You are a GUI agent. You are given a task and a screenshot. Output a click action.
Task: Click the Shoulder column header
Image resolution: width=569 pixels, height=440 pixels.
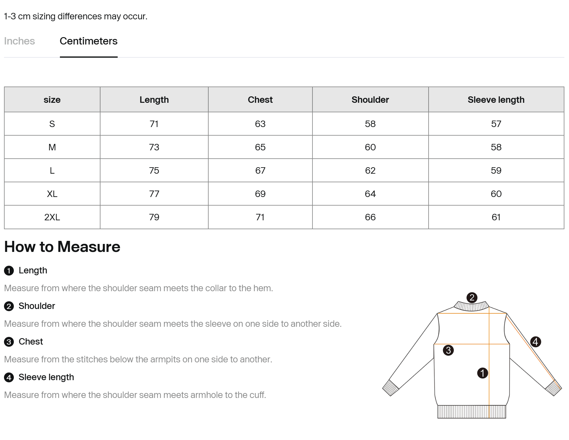[370, 100]
